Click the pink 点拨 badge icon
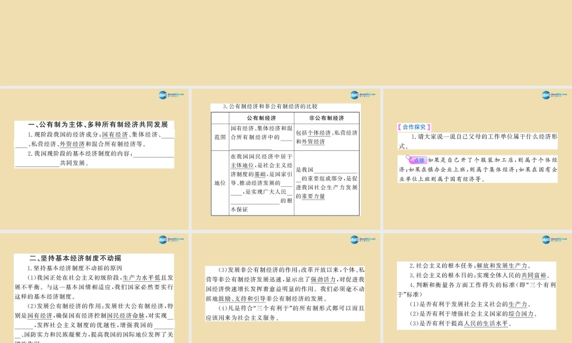This screenshot has width=572, height=343. point(418,161)
